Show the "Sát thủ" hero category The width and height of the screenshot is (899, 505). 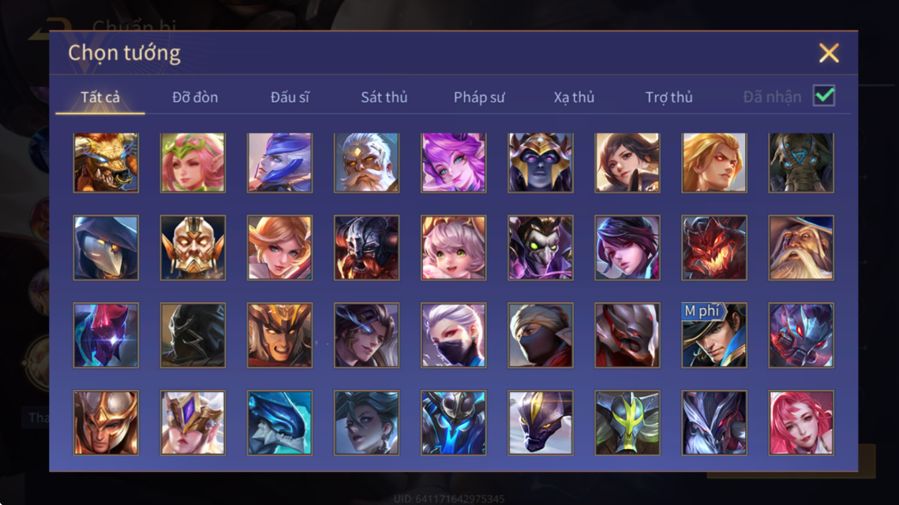point(384,97)
